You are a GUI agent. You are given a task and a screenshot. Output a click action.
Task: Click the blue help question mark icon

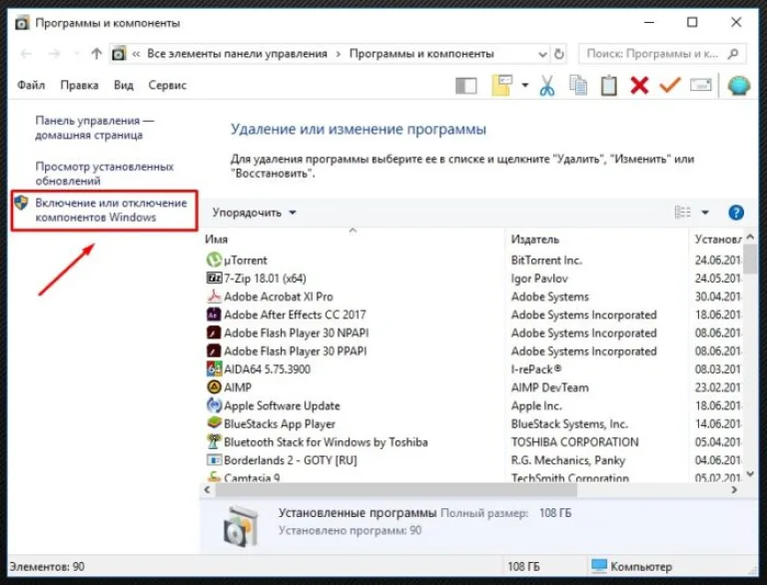[736, 213]
